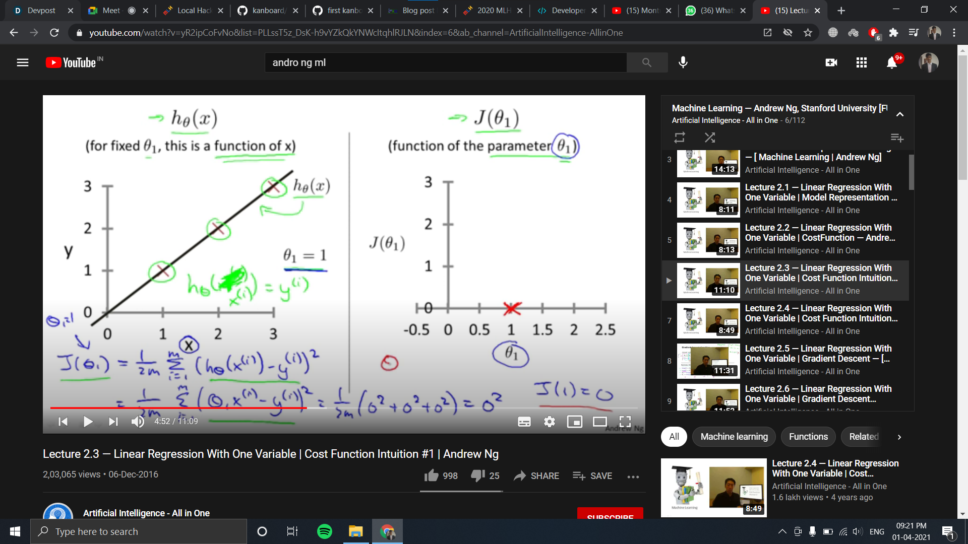The width and height of the screenshot is (968, 544).
Task: Click the voice search microphone icon
Action: 683,62
